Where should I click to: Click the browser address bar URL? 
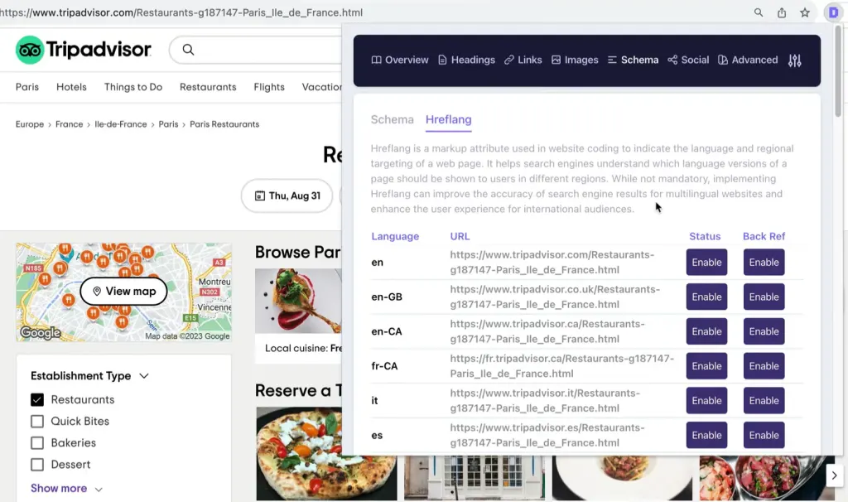click(x=181, y=12)
